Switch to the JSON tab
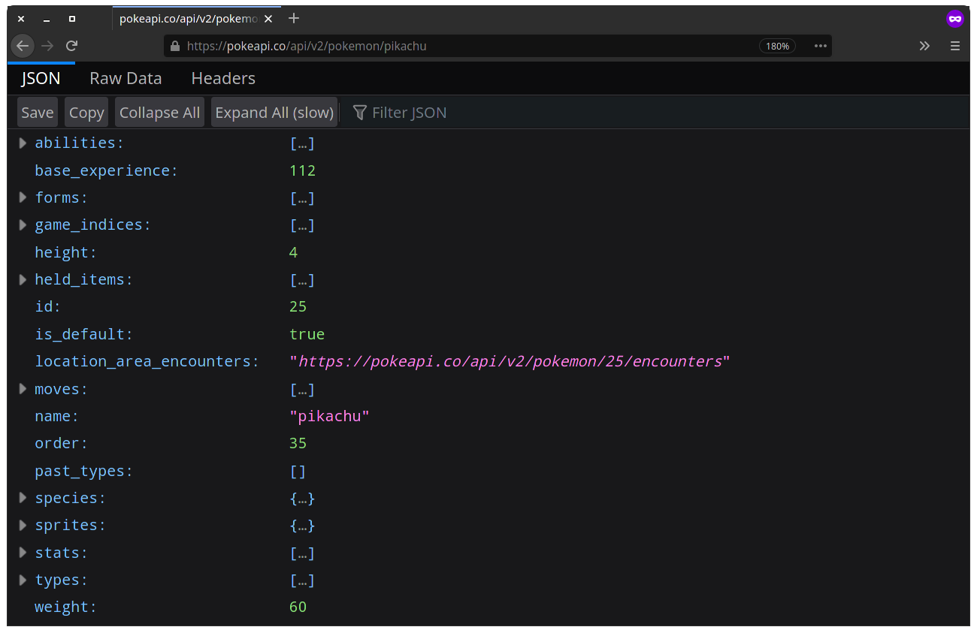This screenshot has width=977, height=633. click(x=41, y=78)
